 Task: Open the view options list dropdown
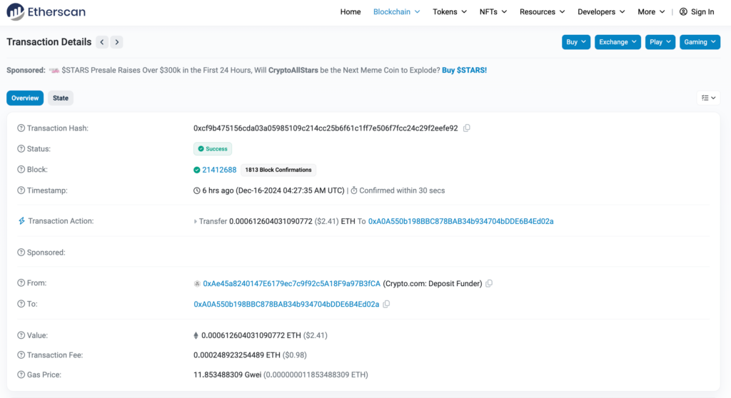(708, 98)
